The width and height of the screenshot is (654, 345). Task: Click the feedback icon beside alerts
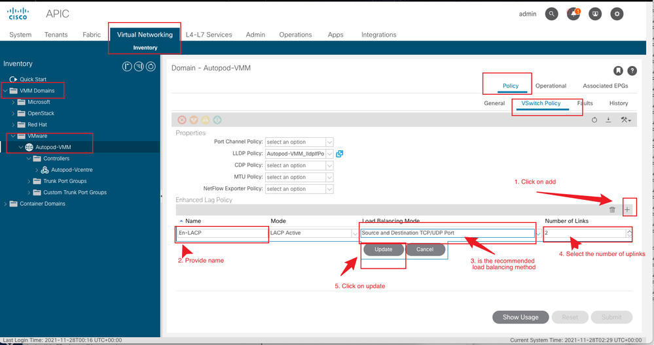click(595, 14)
